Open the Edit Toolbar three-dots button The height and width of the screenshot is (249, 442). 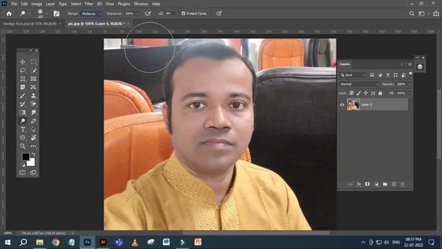point(33,146)
